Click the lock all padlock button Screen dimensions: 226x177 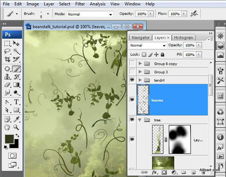[162, 55]
